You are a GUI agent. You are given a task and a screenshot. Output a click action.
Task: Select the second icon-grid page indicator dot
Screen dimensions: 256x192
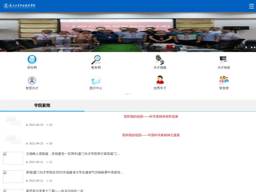[x=130, y=94]
